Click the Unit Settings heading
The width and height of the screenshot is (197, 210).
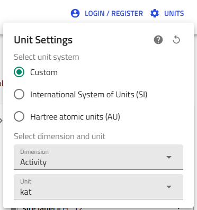pyautogui.click(x=43, y=40)
